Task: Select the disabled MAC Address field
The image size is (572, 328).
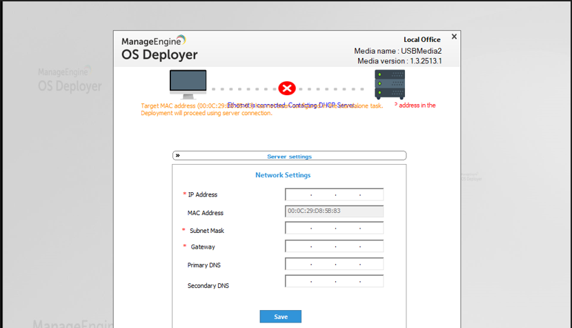Action: (334, 211)
